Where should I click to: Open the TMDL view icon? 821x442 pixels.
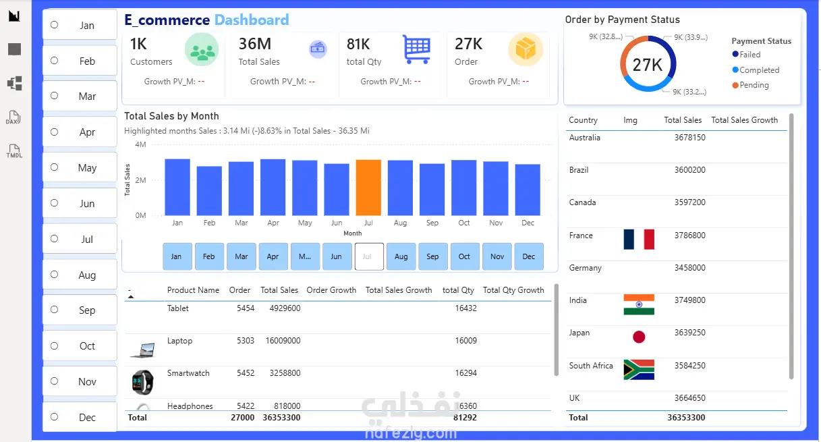pyautogui.click(x=14, y=151)
